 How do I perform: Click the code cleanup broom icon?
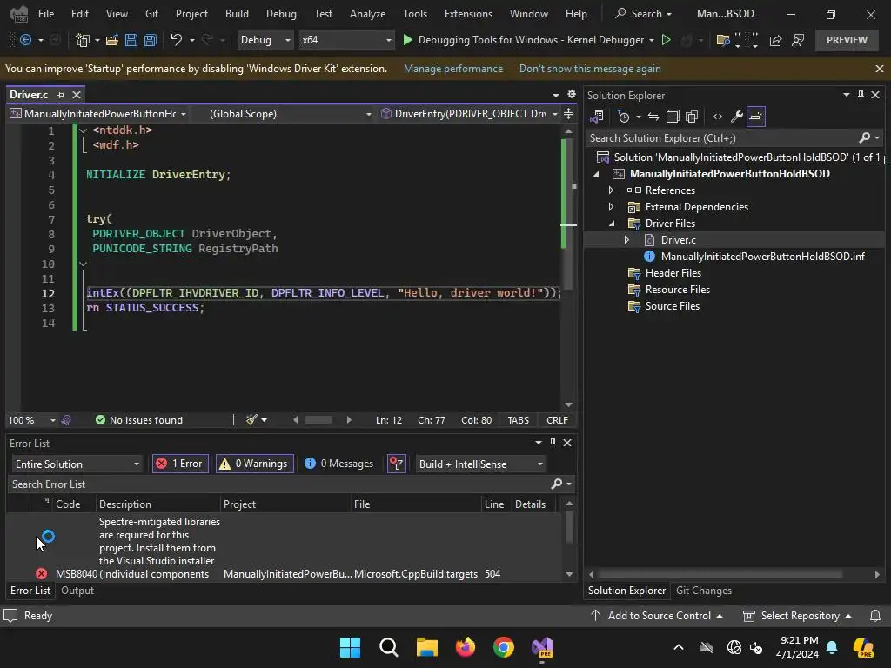point(251,420)
